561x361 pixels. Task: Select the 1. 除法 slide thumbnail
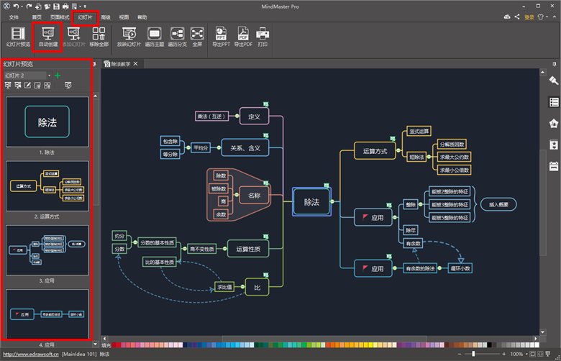tap(47, 122)
